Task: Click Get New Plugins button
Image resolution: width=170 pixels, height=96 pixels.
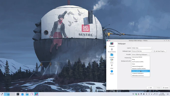Action: (159, 51)
